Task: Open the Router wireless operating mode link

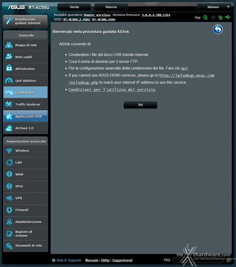Action: [x=97, y=15]
